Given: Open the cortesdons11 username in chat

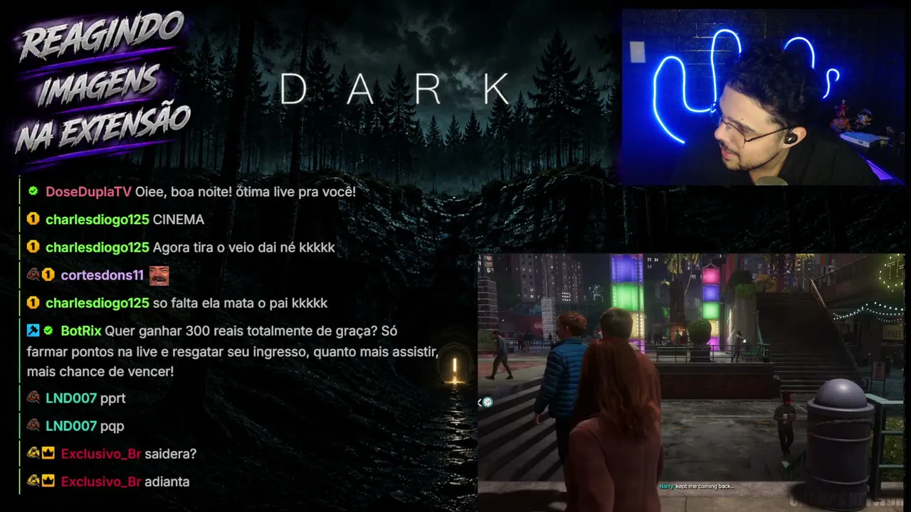Looking at the screenshot, I should point(102,275).
